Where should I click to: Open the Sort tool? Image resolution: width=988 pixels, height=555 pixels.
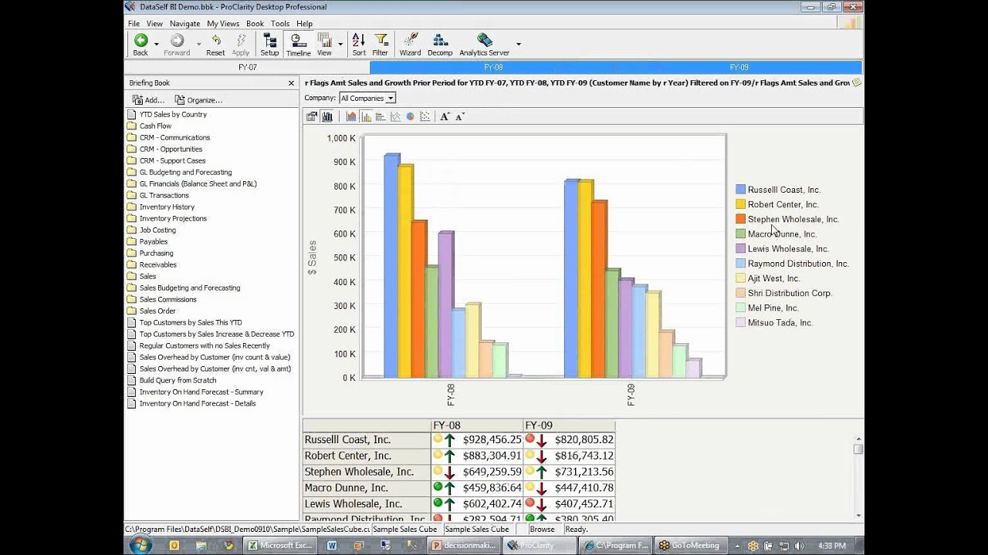click(x=359, y=45)
